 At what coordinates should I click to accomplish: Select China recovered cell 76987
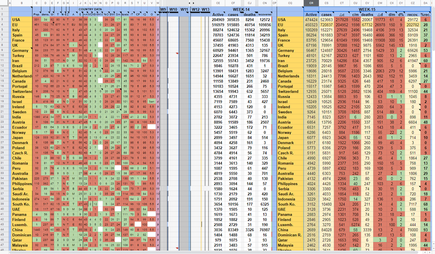click(x=265, y=230)
